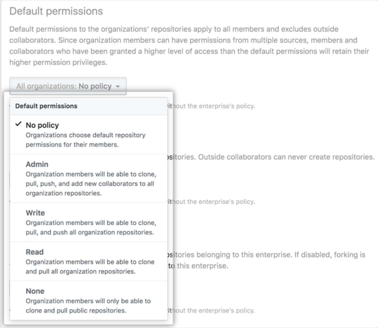Click text Outside collaborators can never create repositories

pyautogui.click(x=286, y=157)
